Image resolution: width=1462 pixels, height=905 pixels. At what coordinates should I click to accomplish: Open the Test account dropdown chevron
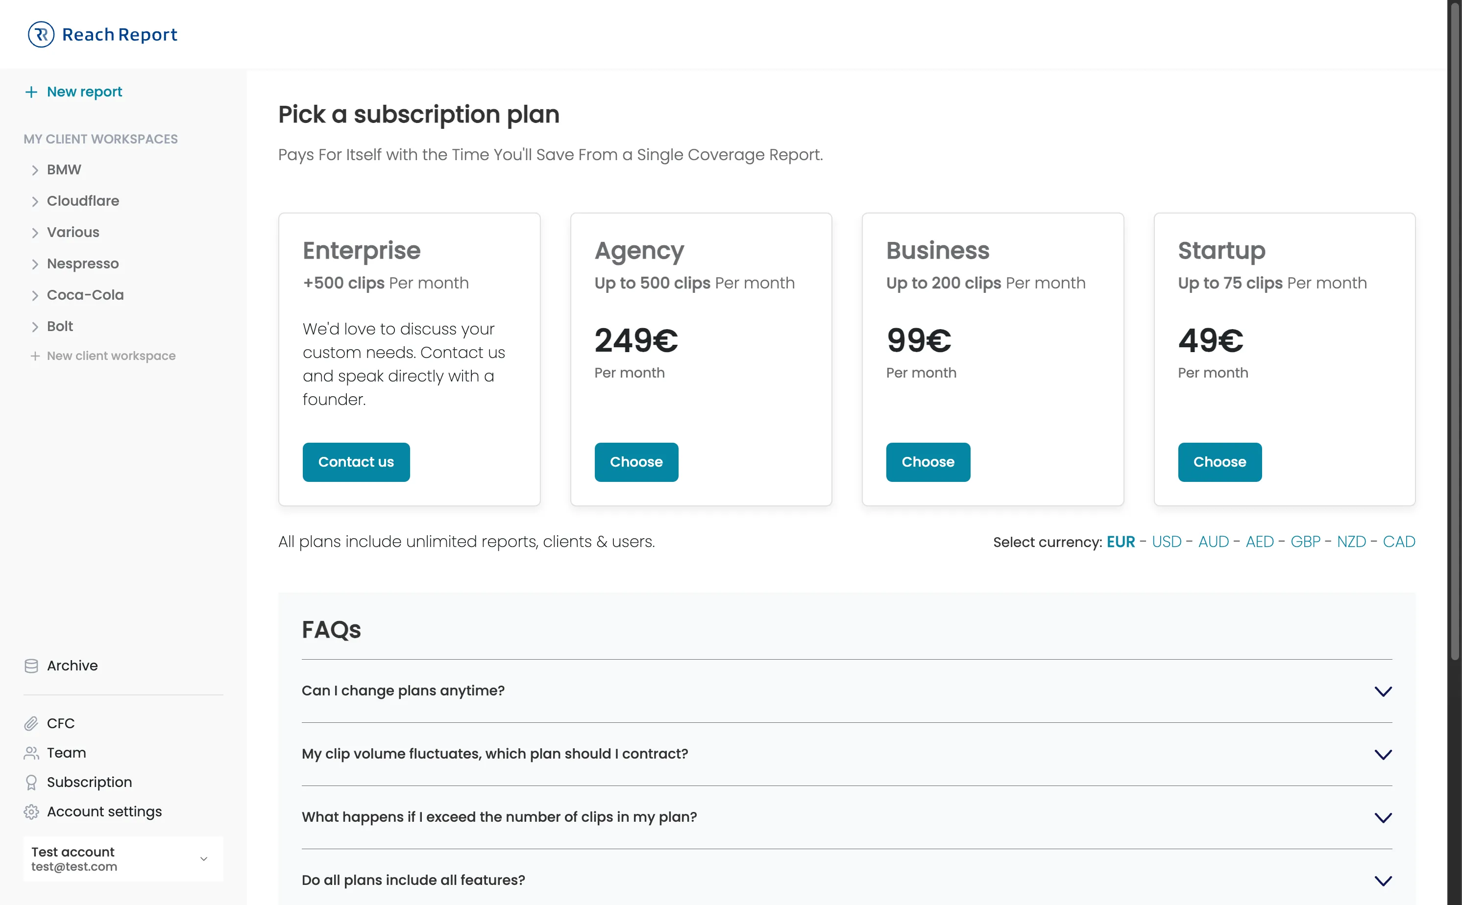click(204, 858)
